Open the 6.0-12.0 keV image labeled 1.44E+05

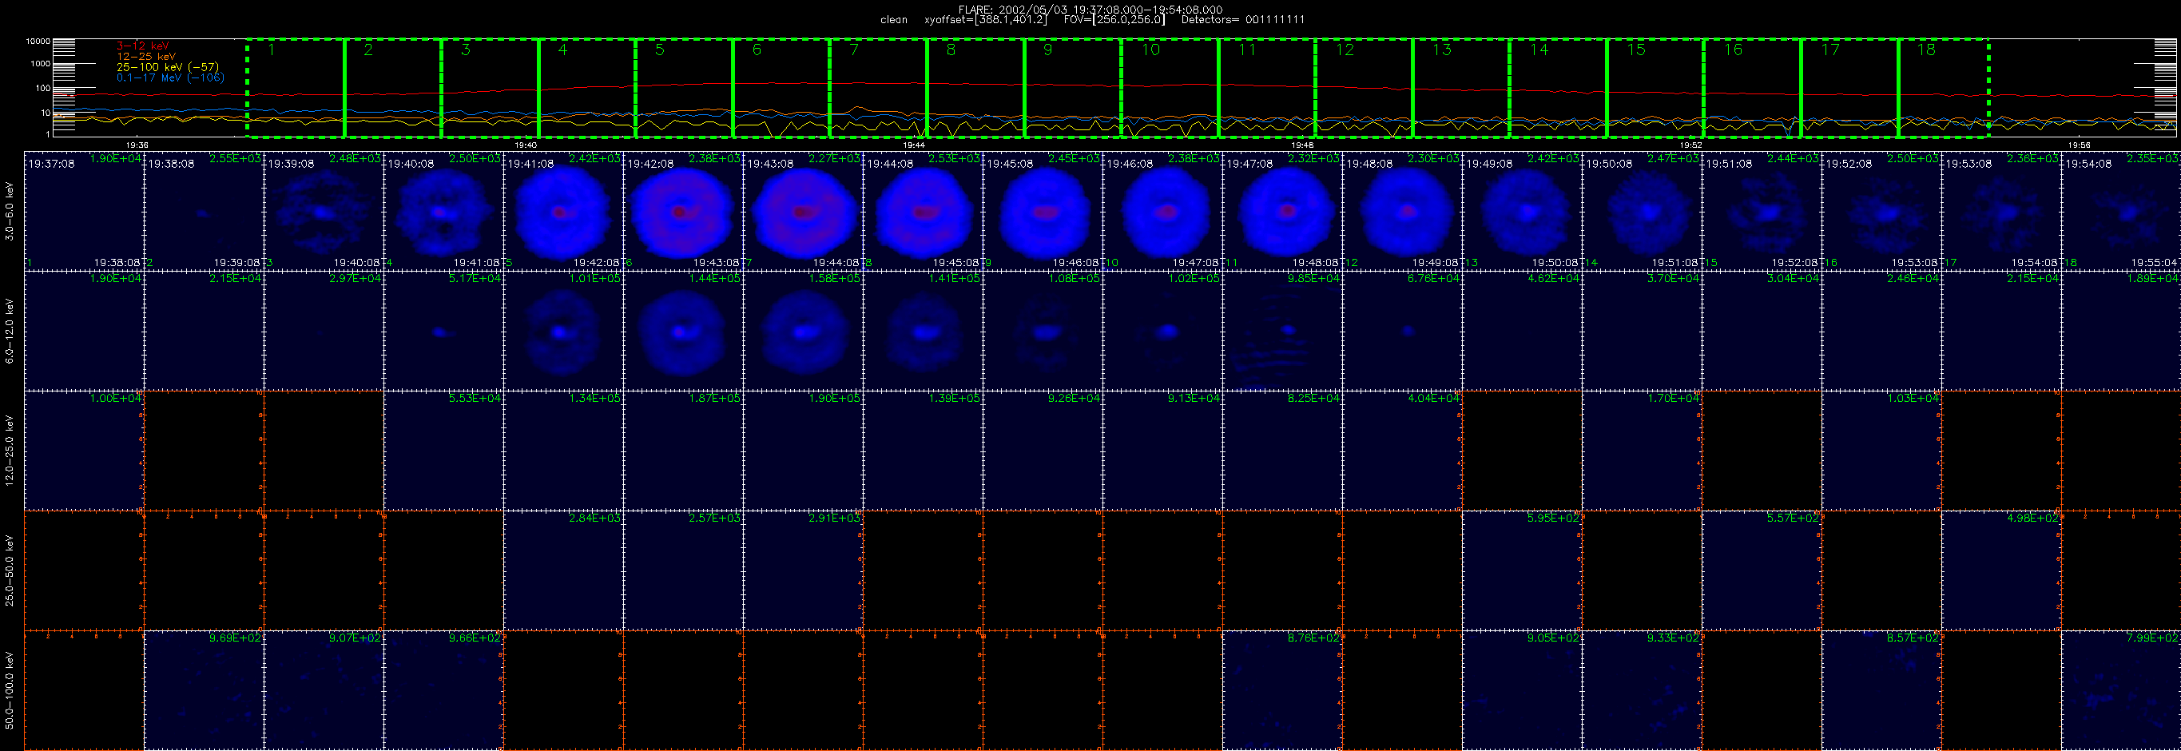684,331
